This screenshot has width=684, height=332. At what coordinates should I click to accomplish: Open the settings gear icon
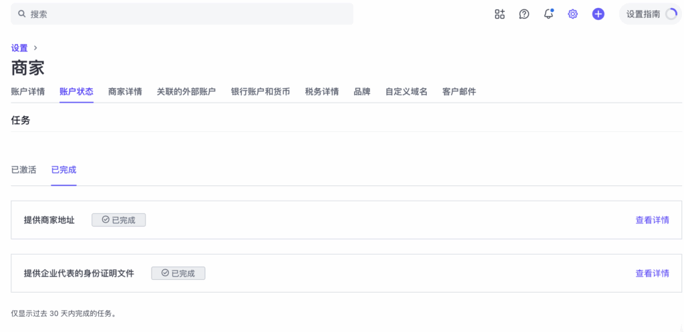coord(572,14)
